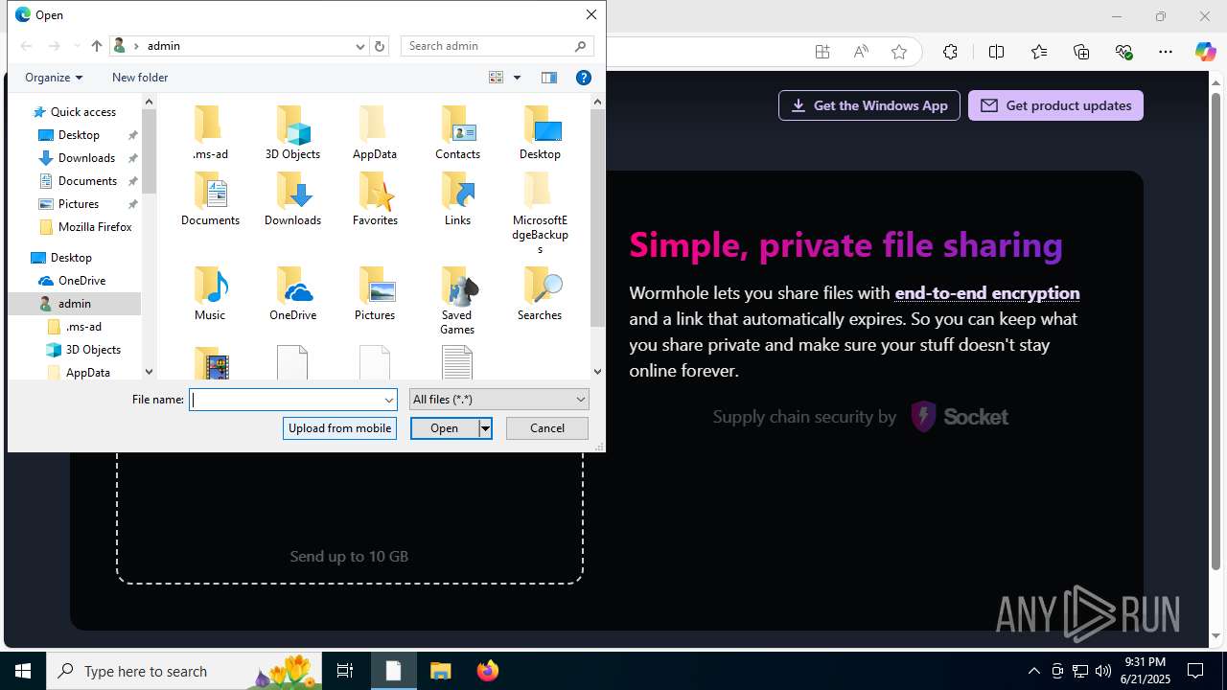Screen dimensions: 1227x690
Task: Open Edge Settings and more menu
Action: [x=1166, y=52]
